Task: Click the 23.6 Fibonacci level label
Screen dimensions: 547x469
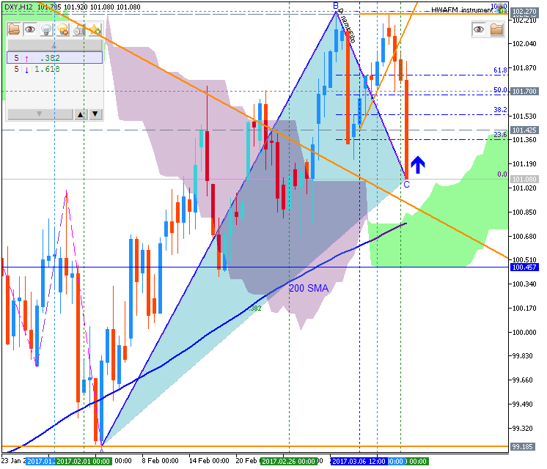Action: click(500, 135)
